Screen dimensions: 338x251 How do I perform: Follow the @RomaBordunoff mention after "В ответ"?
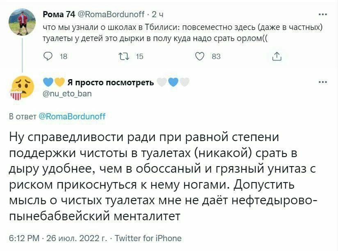coord(72,116)
